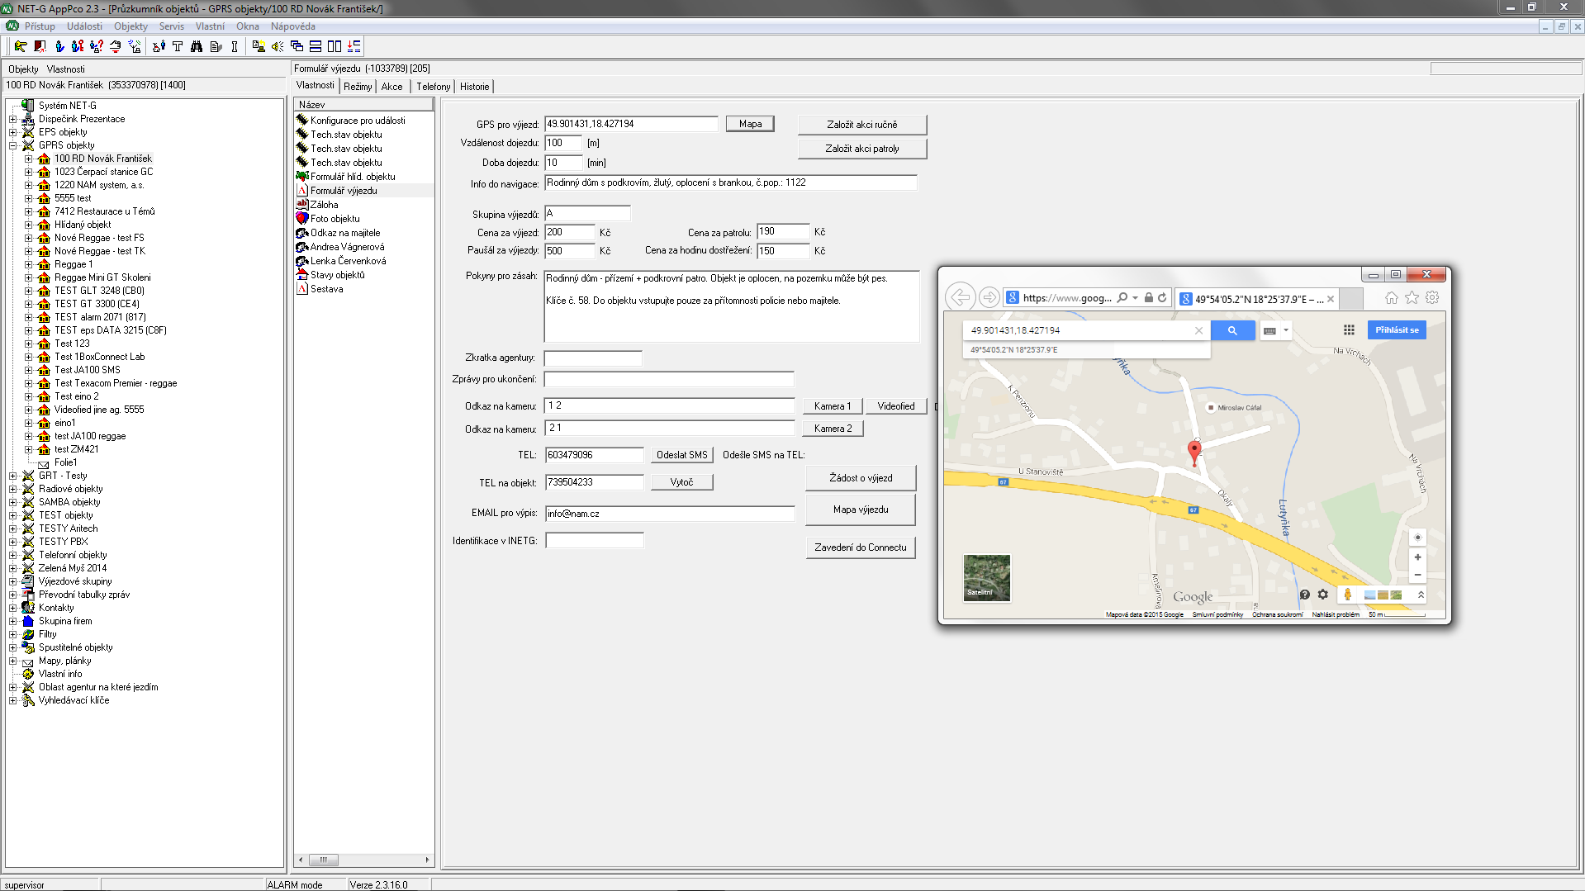Click blue search button in Google Maps
Viewport: 1585px width, 891px height.
point(1232,330)
